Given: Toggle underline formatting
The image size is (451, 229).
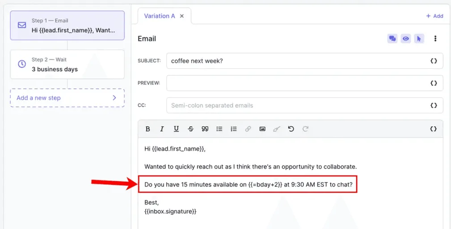Looking at the screenshot, I should pos(176,129).
